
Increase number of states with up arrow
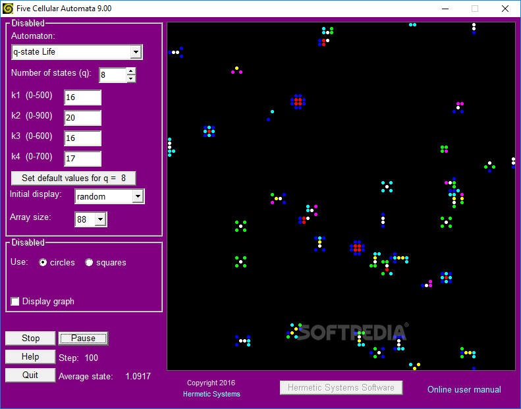tap(131, 71)
